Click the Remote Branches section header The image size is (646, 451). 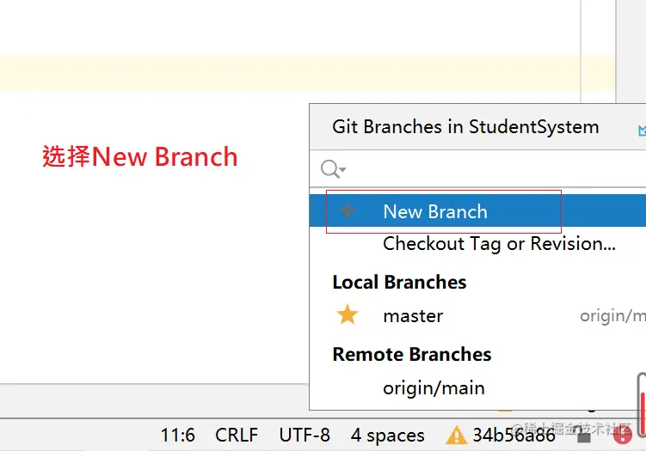pos(411,354)
